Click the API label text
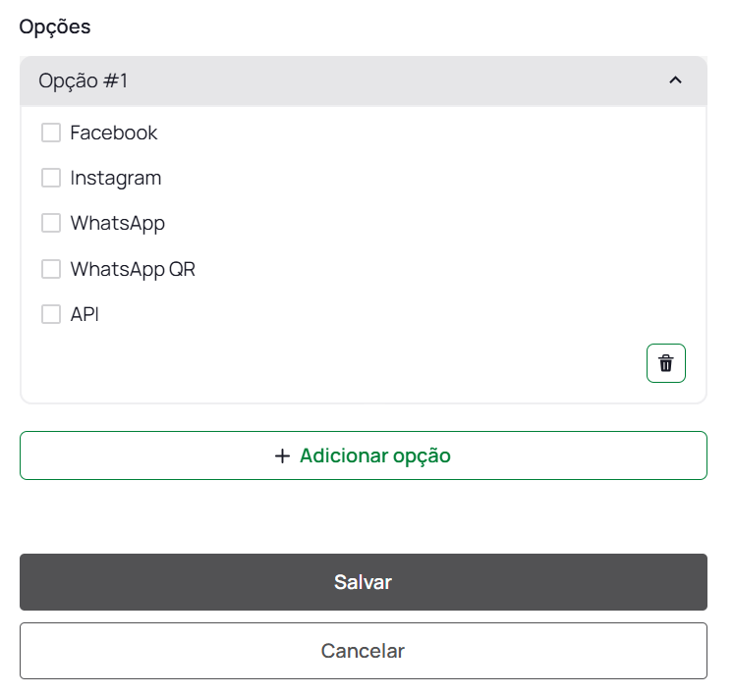Viewport: 734px width, 695px height. tap(85, 314)
